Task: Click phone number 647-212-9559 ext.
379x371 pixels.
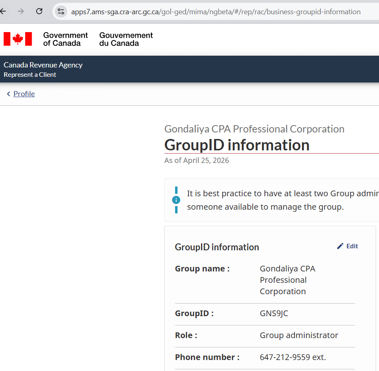Action: pyautogui.click(x=293, y=357)
